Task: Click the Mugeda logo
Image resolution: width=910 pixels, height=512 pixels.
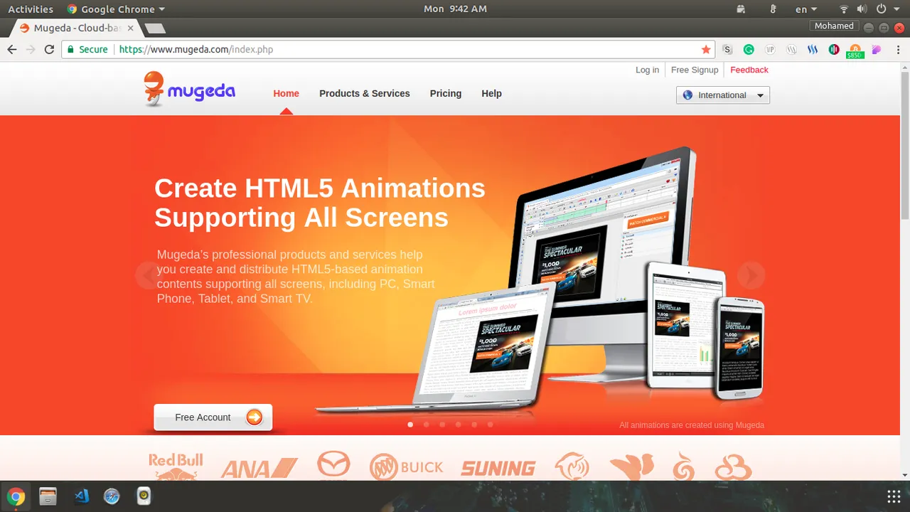Action: click(x=189, y=90)
